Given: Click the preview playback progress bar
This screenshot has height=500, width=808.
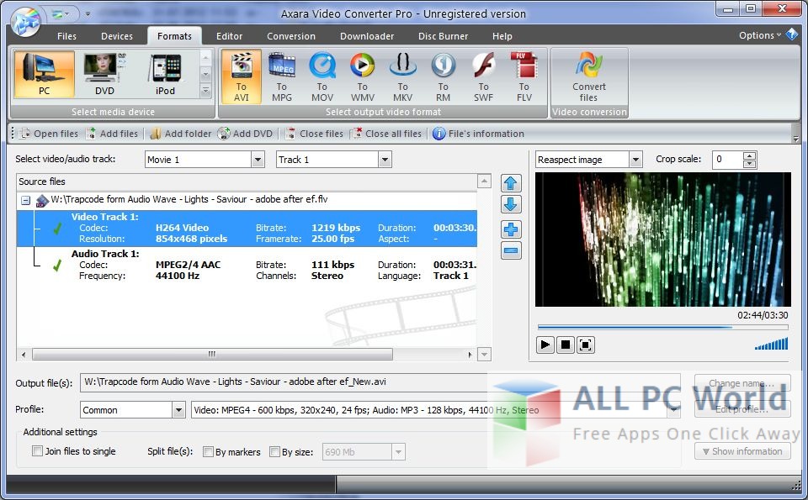Looking at the screenshot, I should (x=662, y=327).
